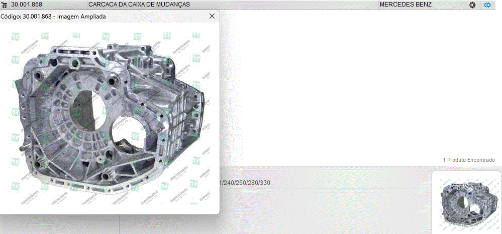Click the blue gear icon in product row
Viewport: 502px width, 234px height.
tap(487, 5)
